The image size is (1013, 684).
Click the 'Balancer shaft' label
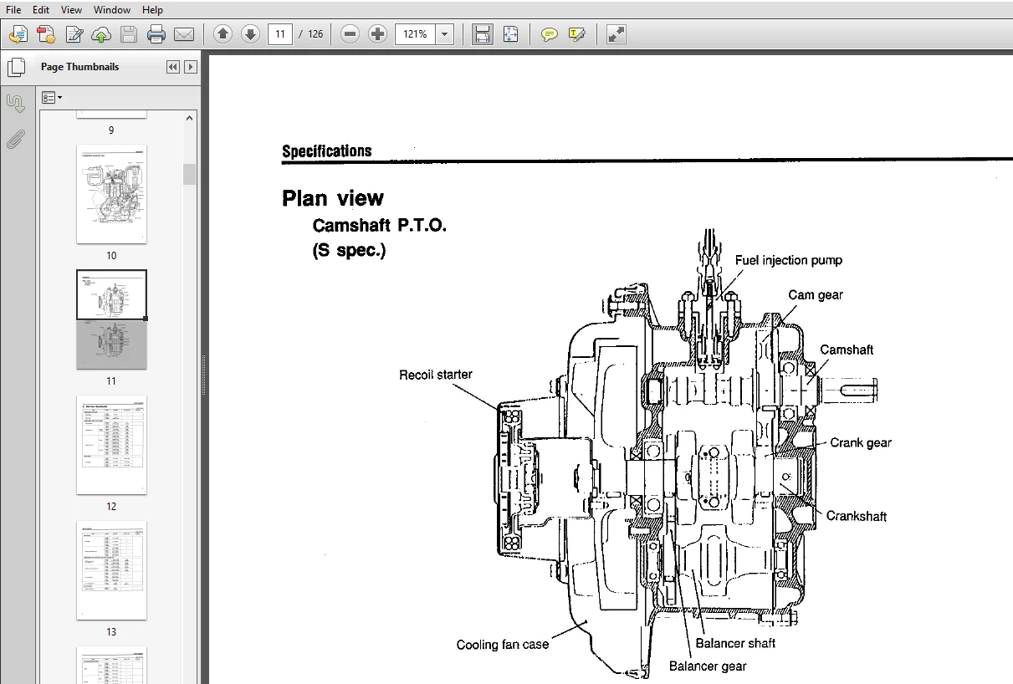pos(735,643)
